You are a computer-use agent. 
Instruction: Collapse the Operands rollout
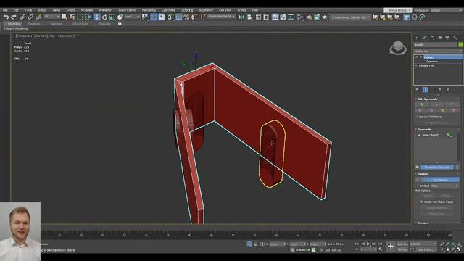point(424,130)
